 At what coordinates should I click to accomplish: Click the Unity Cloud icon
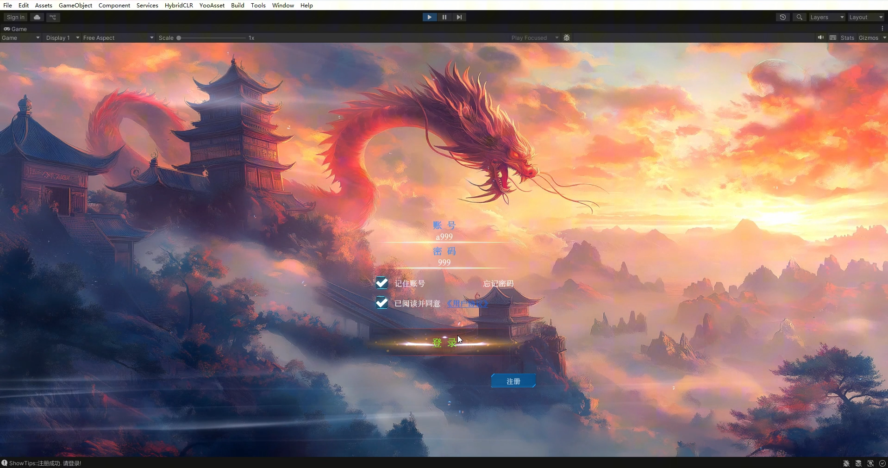(x=37, y=17)
